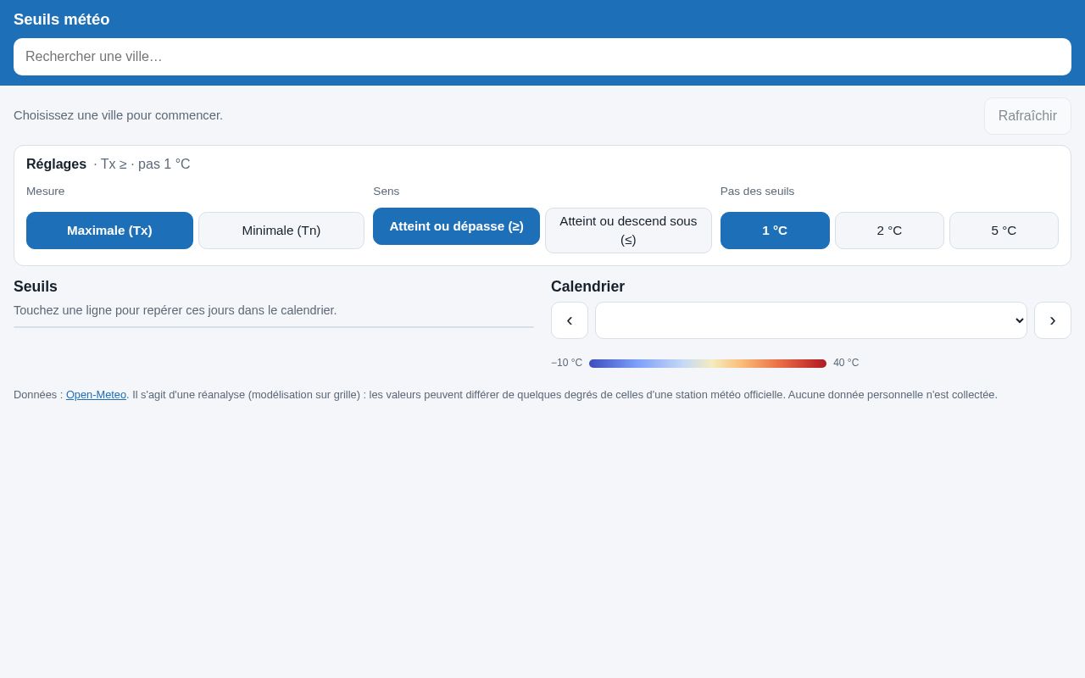The height and width of the screenshot is (678, 1085).
Task: Click the 40 °C legend label
Action: point(846,363)
